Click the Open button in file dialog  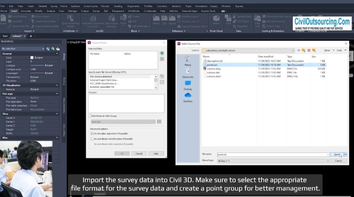click(337, 154)
